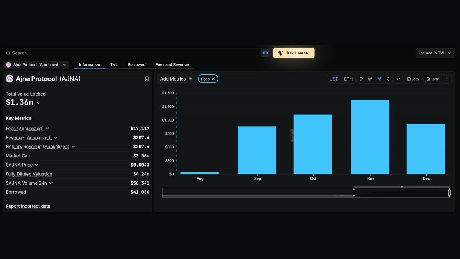The height and width of the screenshot is (259, 460).
Task: Expand Fees (Annualized) details
Action: (48, 129)
